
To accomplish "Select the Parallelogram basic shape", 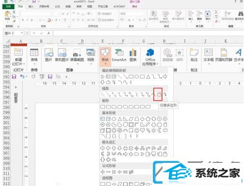I will point(131,119).
